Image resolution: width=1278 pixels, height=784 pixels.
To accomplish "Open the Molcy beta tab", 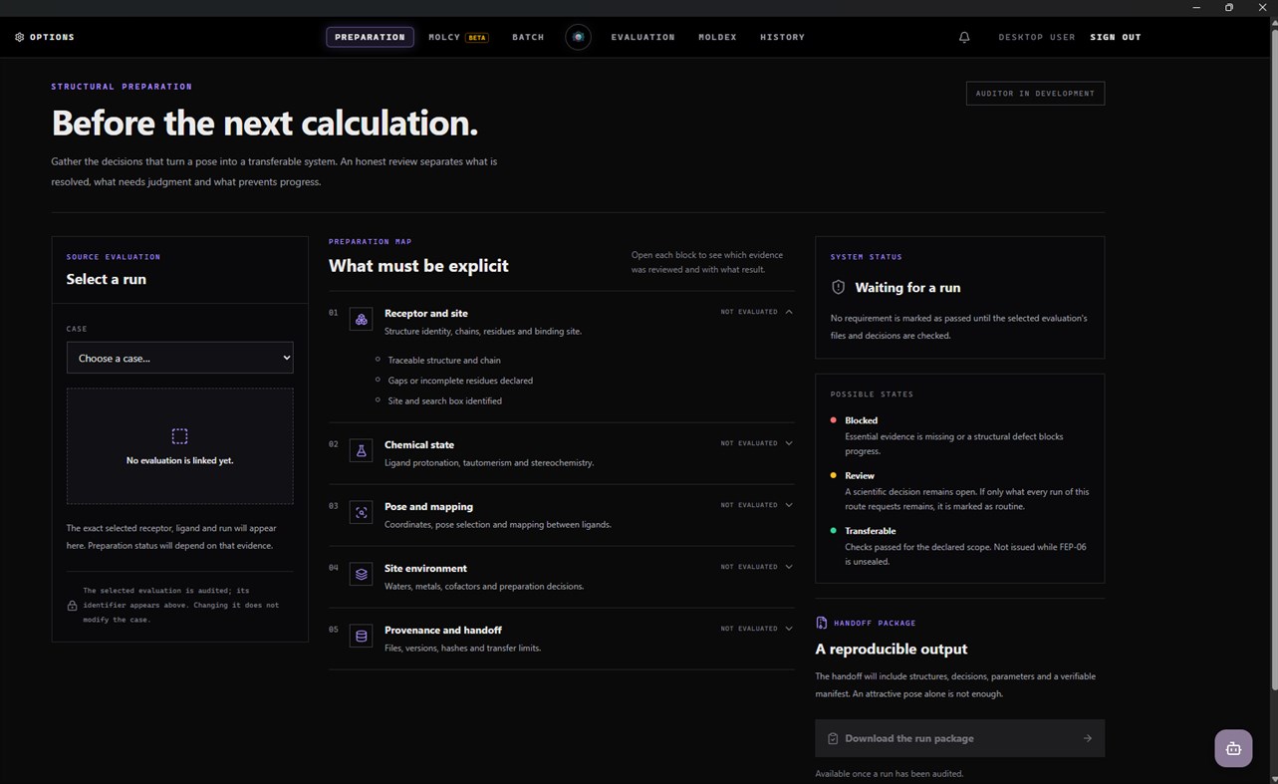I will click(458, 37).
